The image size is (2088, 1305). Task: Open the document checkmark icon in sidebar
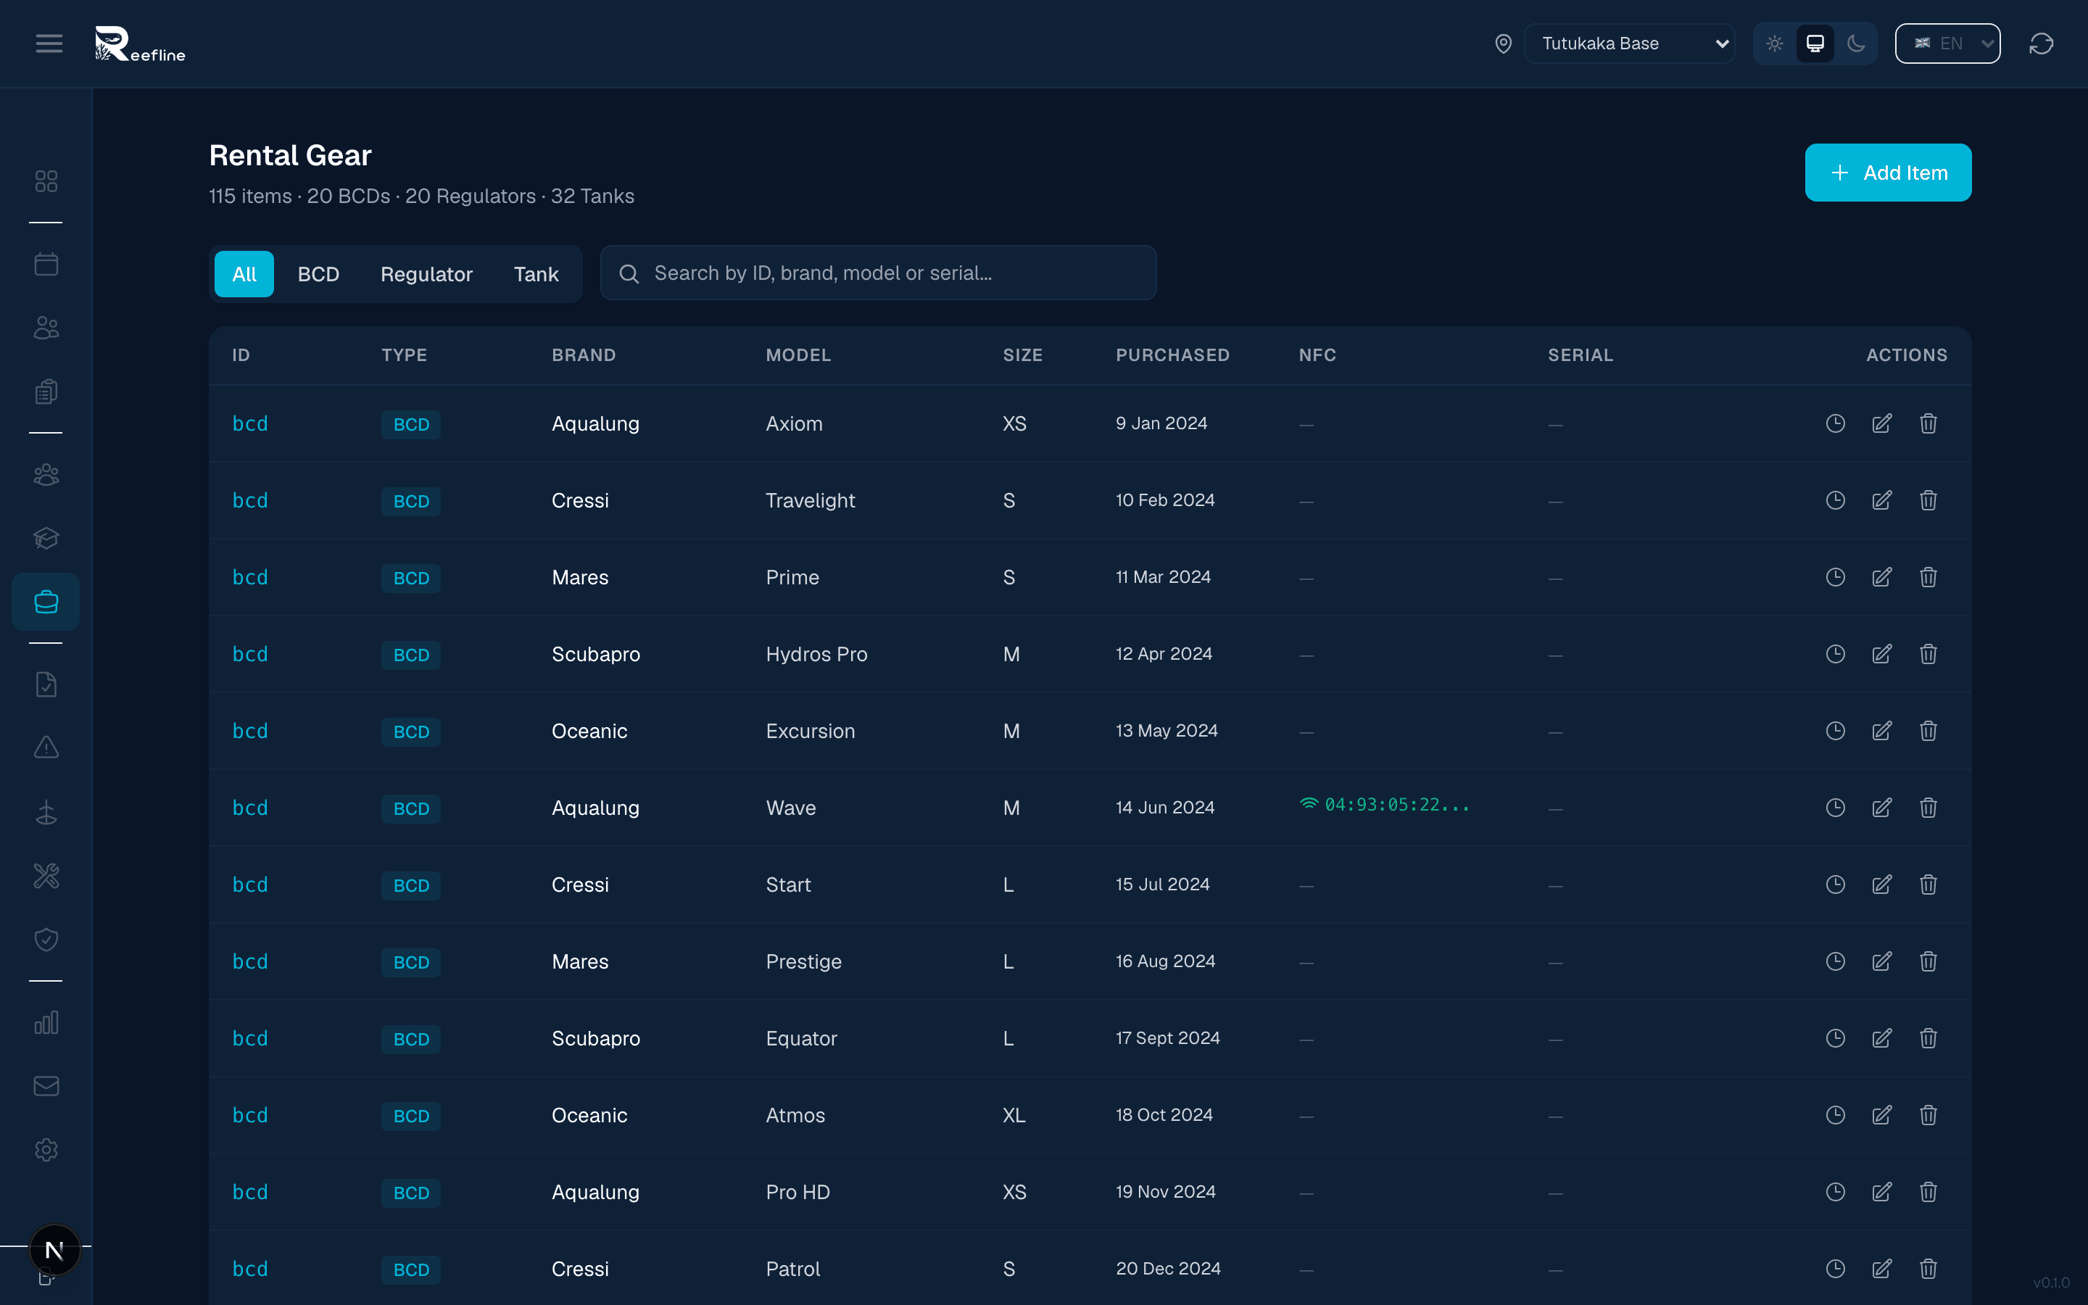(46, 684)
